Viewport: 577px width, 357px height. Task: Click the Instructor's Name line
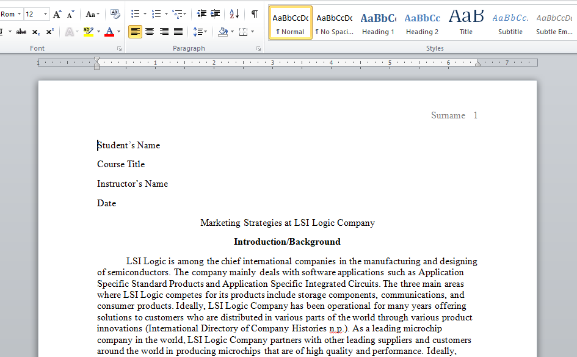point(132,184)
